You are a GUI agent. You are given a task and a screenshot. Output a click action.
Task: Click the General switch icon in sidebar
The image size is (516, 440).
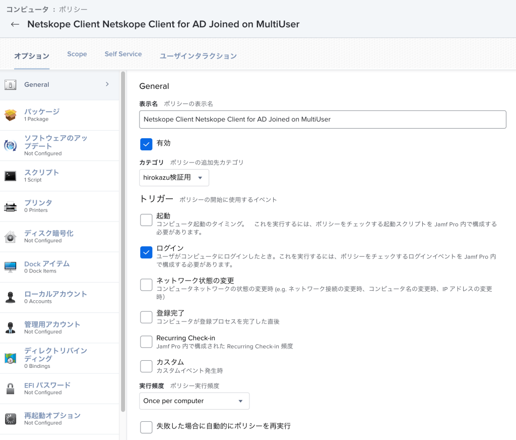pos(10,85)
